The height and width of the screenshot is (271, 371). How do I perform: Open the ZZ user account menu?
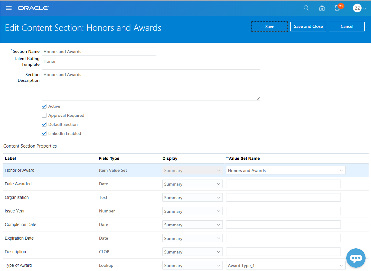357,8
